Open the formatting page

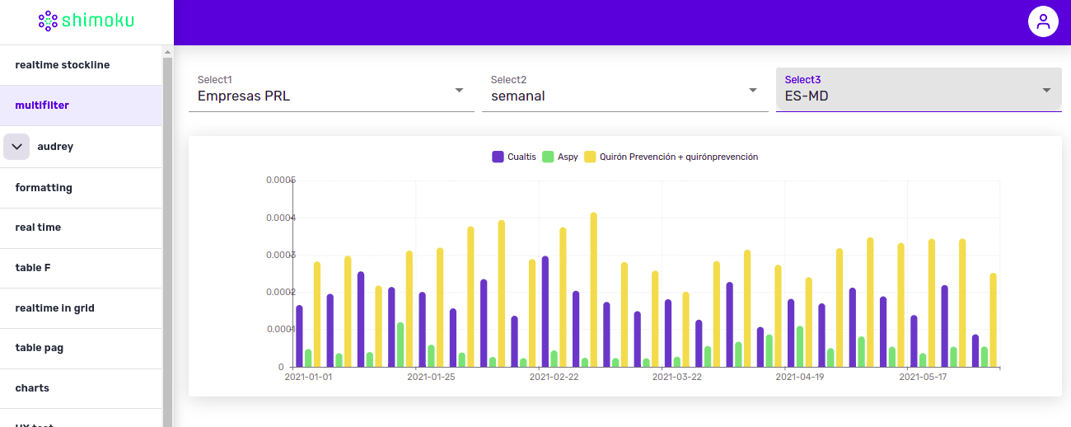pyautogui.click(x=81, y=188)
